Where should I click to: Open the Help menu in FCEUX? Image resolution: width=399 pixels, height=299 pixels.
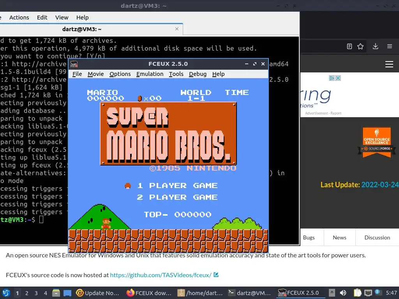tap(218, 74)
